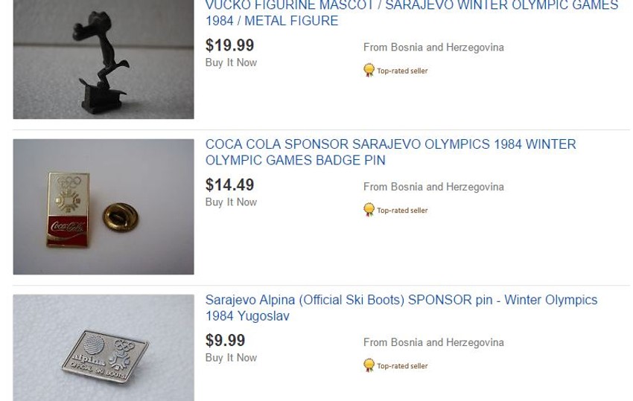Screen dimensions: 633x401
Task: Click 'From Bosnia and Herzegovina' on Coca Cola listing
Action: click(x=433, y=187)
